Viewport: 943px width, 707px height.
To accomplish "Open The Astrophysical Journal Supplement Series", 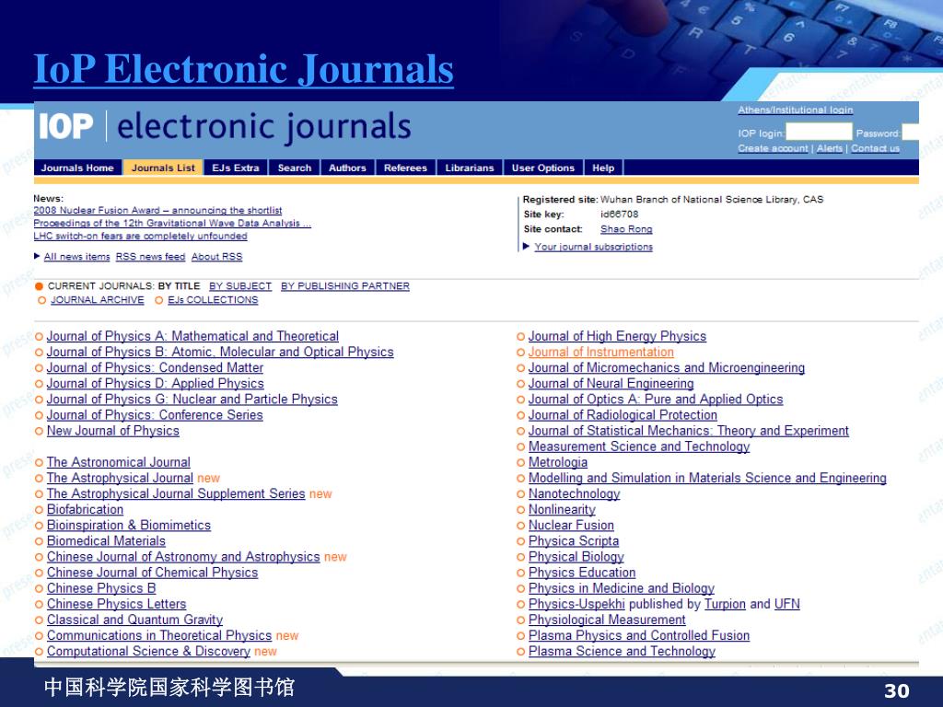I will pyautogui.click(x=176, y=493).
